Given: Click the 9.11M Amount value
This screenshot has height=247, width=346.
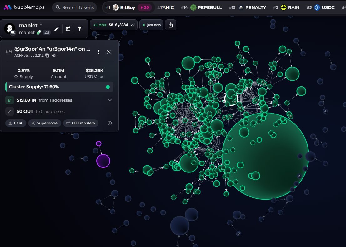Looking at the screenshot, I should [58, 71].
